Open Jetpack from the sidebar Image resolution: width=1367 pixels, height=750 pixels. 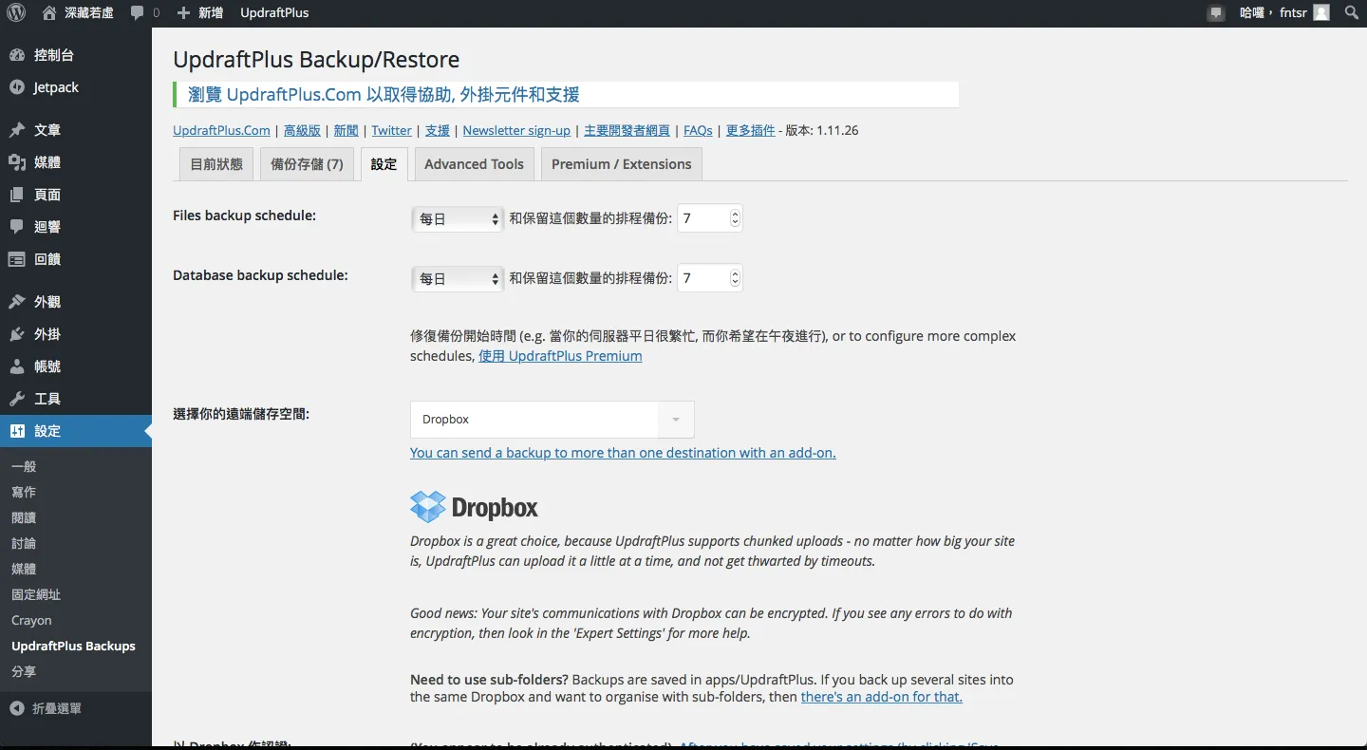55,87
